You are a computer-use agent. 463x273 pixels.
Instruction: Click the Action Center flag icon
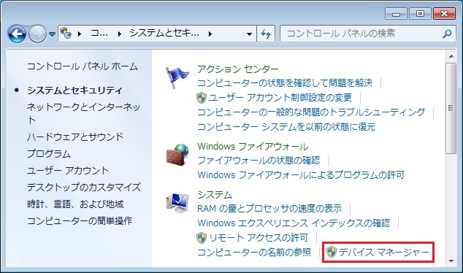(x=177, y=77)
